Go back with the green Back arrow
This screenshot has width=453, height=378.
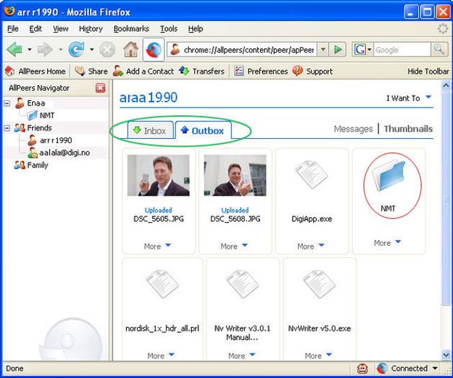tap(14, 49)
